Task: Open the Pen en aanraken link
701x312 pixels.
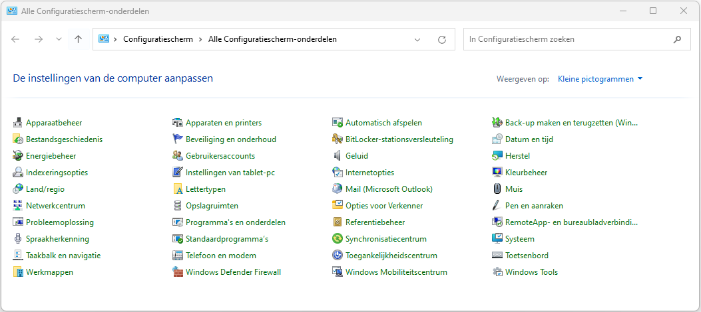Action: [535, 206]
